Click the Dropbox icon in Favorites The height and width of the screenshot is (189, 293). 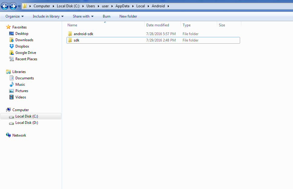coord(11,46)
